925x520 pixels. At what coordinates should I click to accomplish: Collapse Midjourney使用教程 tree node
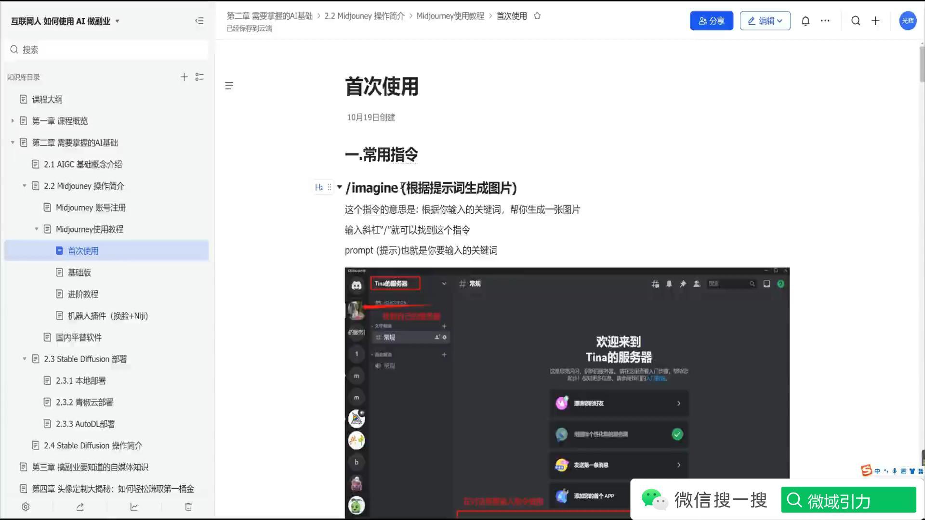pos(37,229)
